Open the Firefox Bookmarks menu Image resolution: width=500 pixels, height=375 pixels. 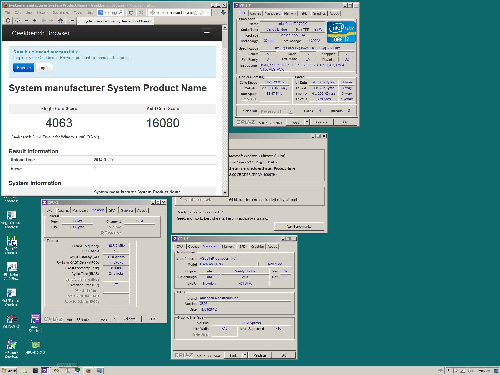(61, 12)
